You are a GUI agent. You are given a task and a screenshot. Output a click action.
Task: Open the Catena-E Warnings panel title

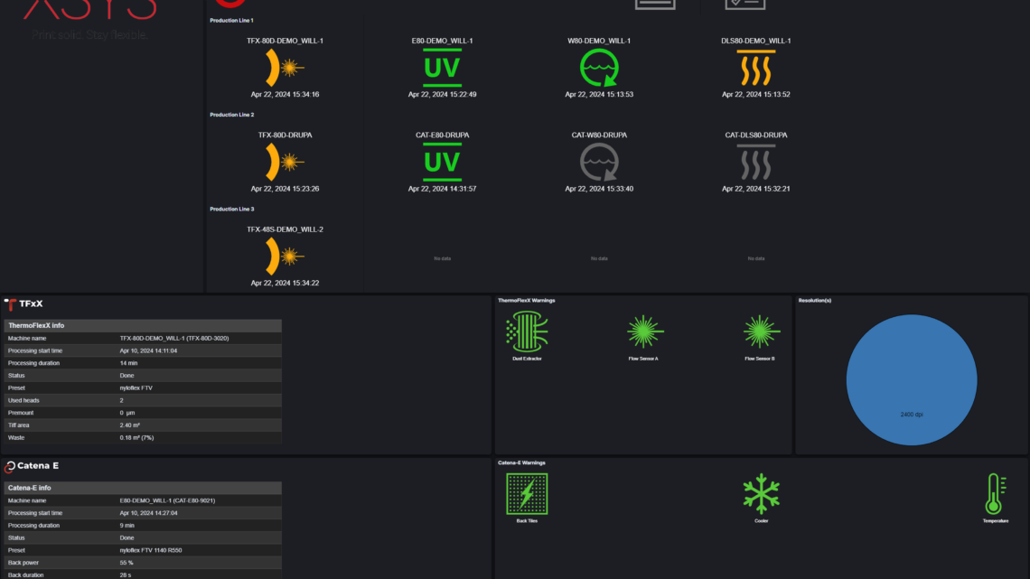(522, 462)
